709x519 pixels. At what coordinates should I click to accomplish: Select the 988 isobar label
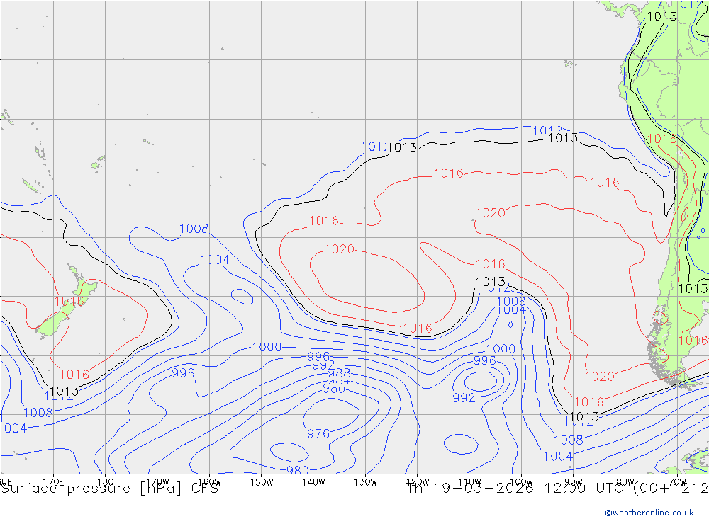340,373
